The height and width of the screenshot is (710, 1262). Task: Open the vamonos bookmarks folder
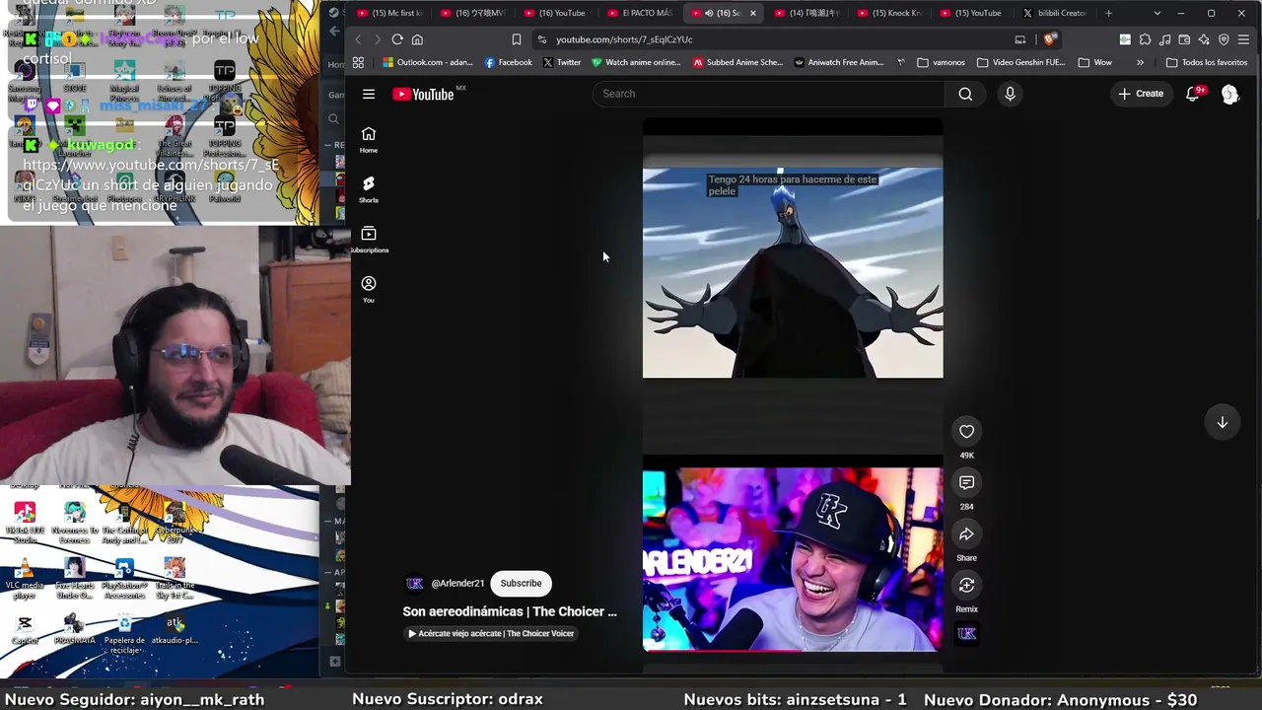point(941,62)
